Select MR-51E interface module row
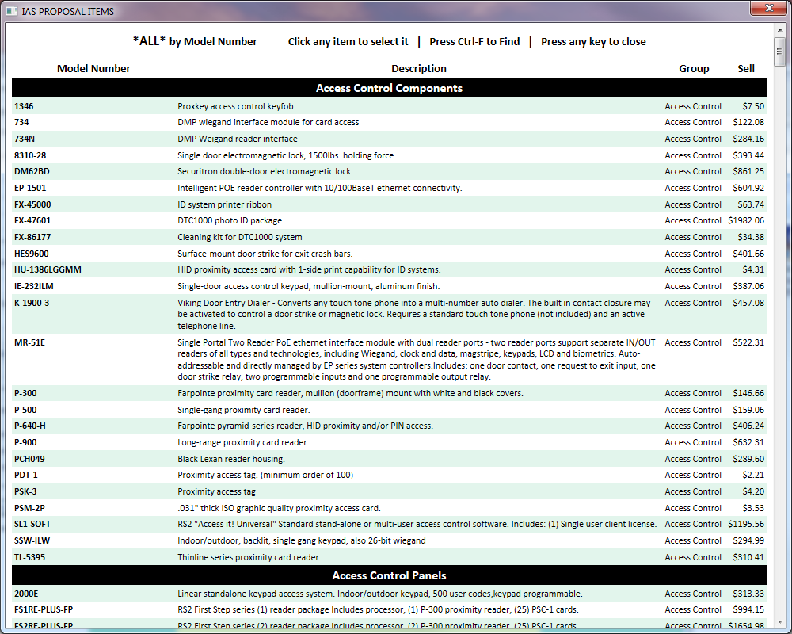This screenshot has height=634, width=792. coord(389,360)
